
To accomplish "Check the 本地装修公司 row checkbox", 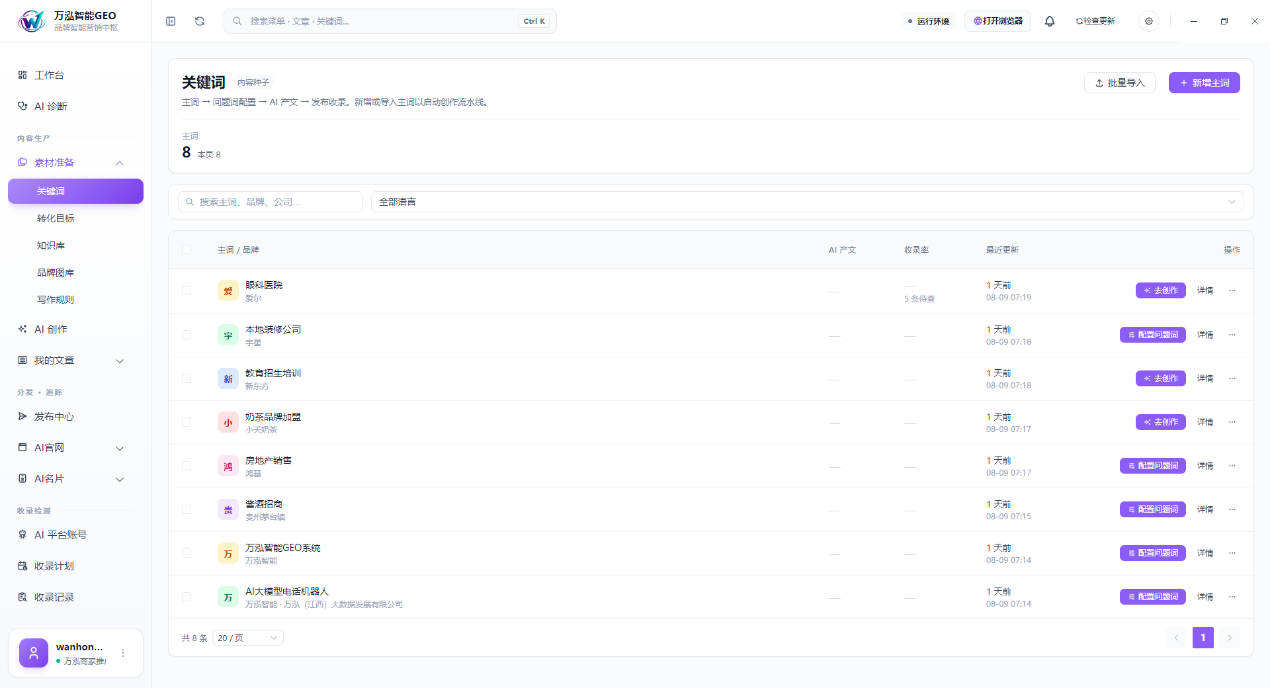I will [x=187, y=335].
